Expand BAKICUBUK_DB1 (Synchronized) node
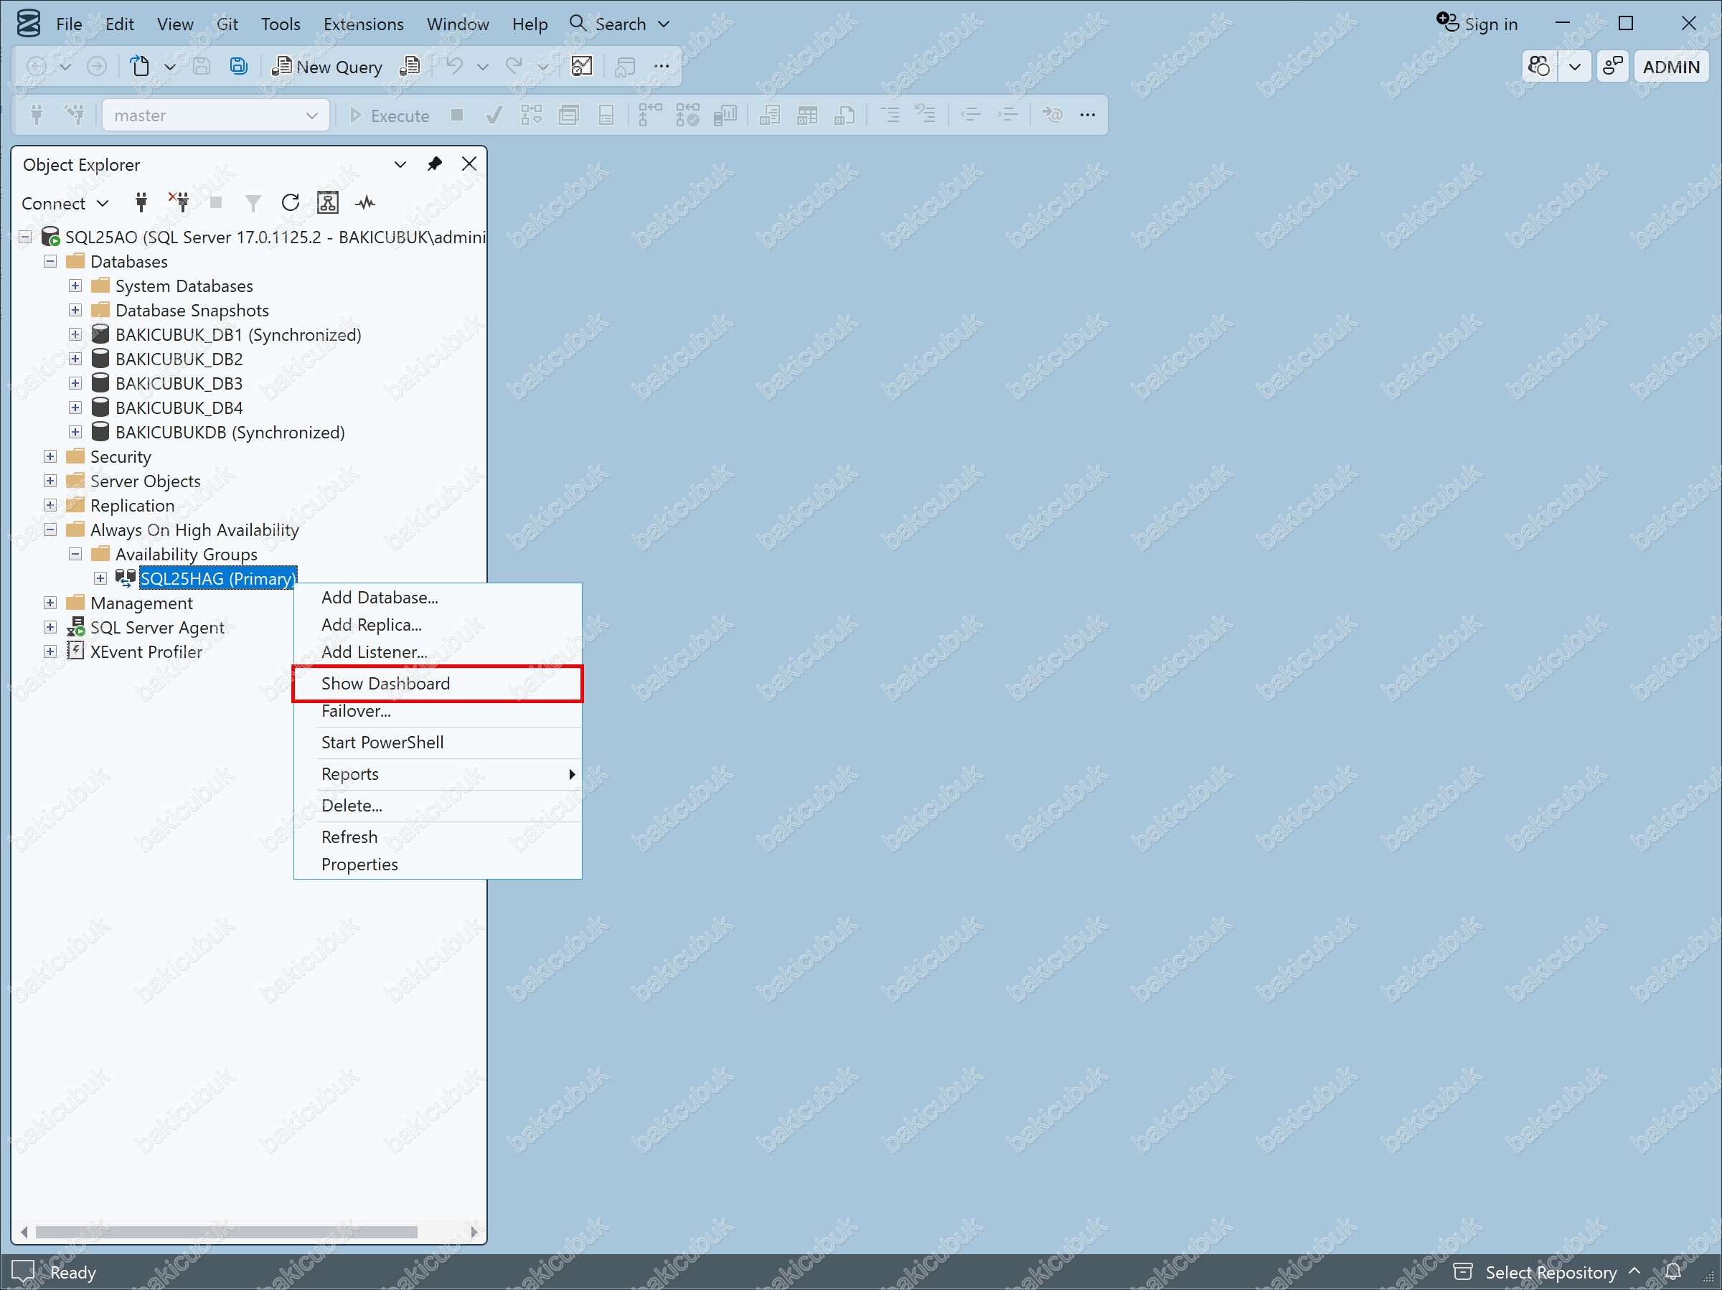This screenshot has width=1722, height=1290. (x=75, y=335)
